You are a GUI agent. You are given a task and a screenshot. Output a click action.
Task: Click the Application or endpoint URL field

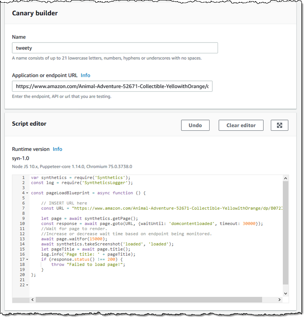pos(112,86)
